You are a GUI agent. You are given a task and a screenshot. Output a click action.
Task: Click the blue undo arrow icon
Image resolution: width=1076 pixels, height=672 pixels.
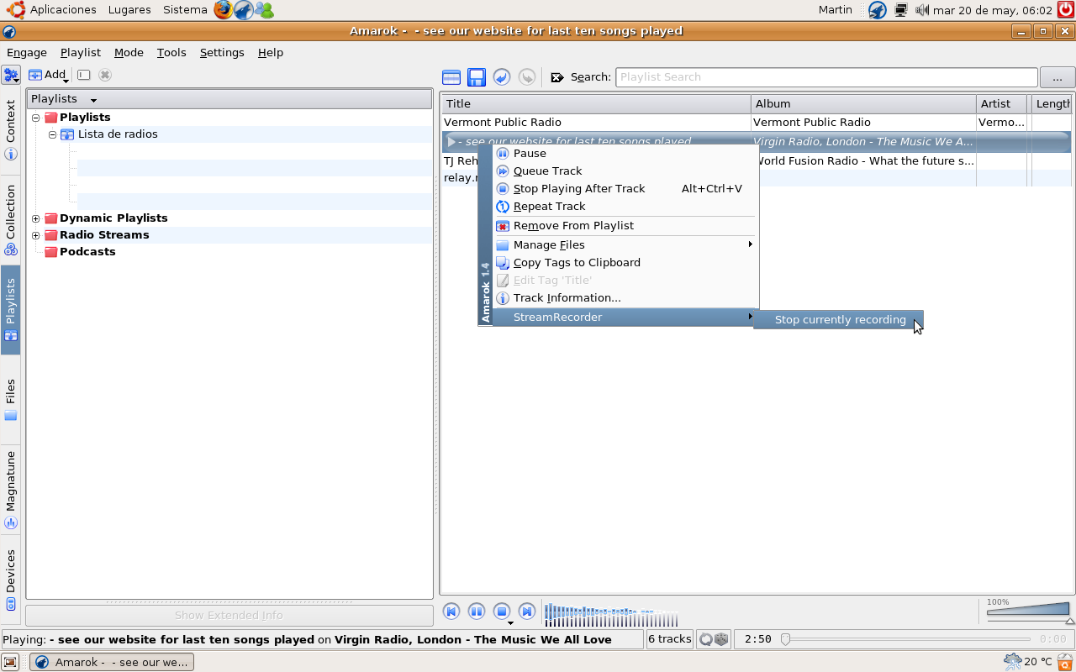pyautogui.click(x=502, y=77)
